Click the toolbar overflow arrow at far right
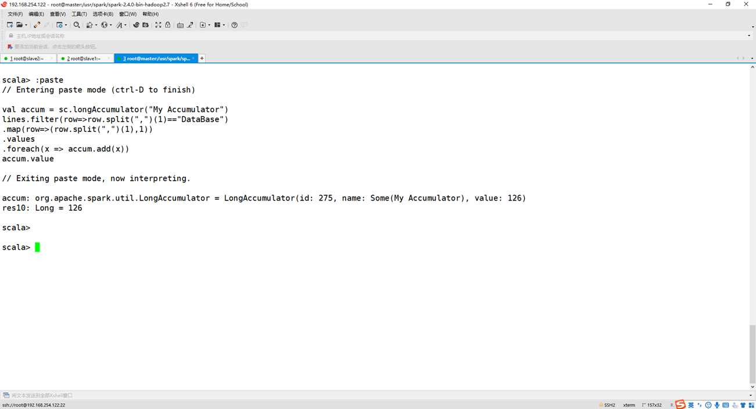The image size is (756, 409). pyautogui.click(x=753, y=26)
